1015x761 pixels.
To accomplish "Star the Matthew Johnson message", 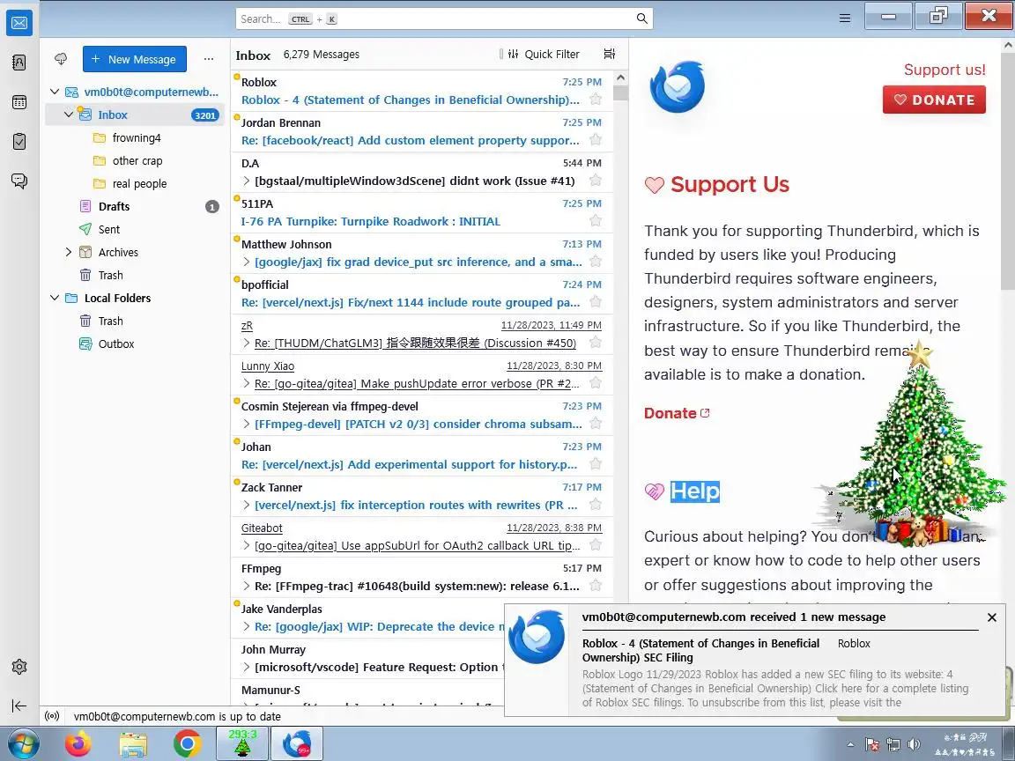I will 596,262.
